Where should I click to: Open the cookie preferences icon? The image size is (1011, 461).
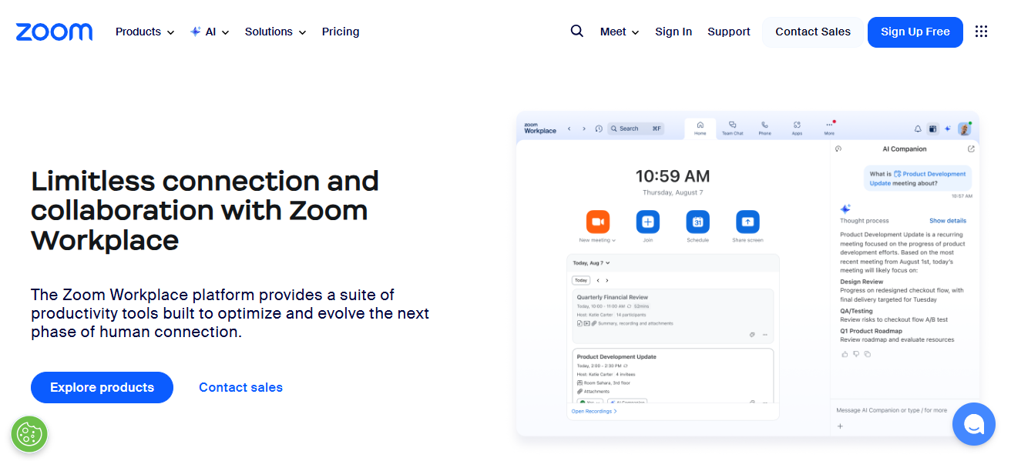coord(29,434)
